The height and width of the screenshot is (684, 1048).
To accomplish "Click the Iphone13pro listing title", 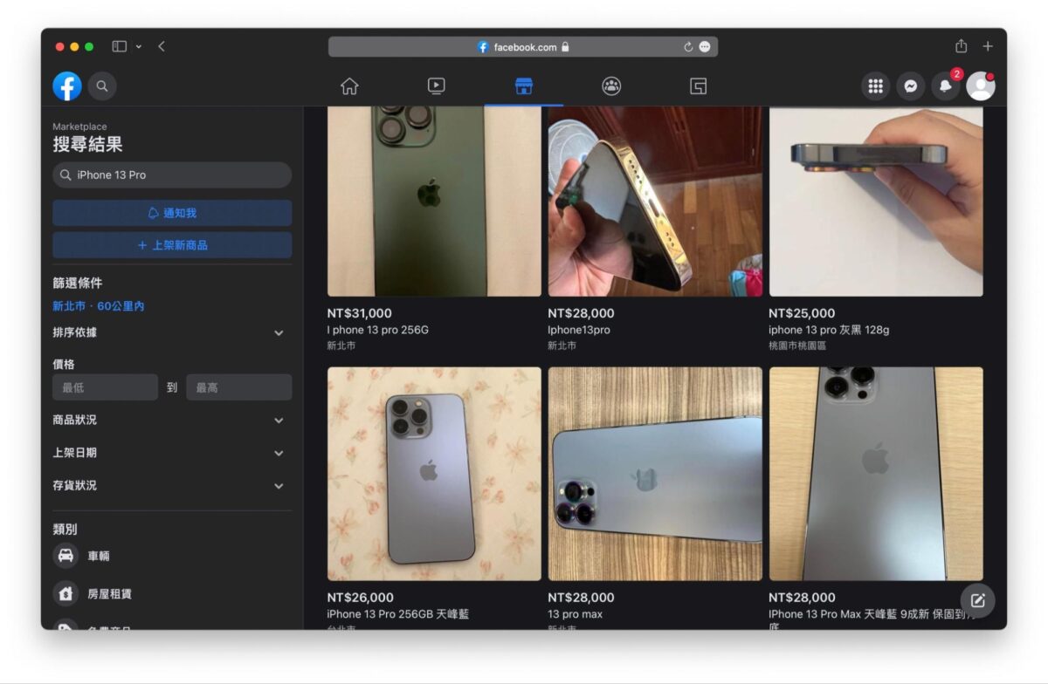I will click(x=579, y=330).
